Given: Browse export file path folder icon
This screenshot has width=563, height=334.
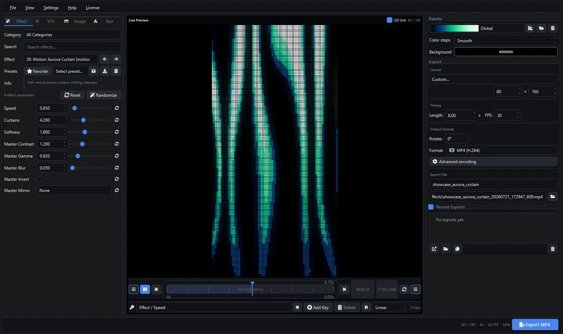Looking at the screenshot, I should coord(553,197).
